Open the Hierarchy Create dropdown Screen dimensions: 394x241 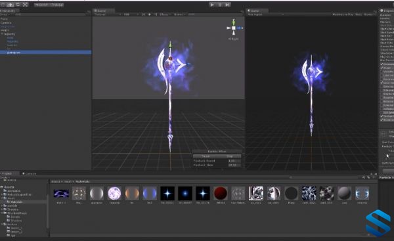click(x=5, y=14)
